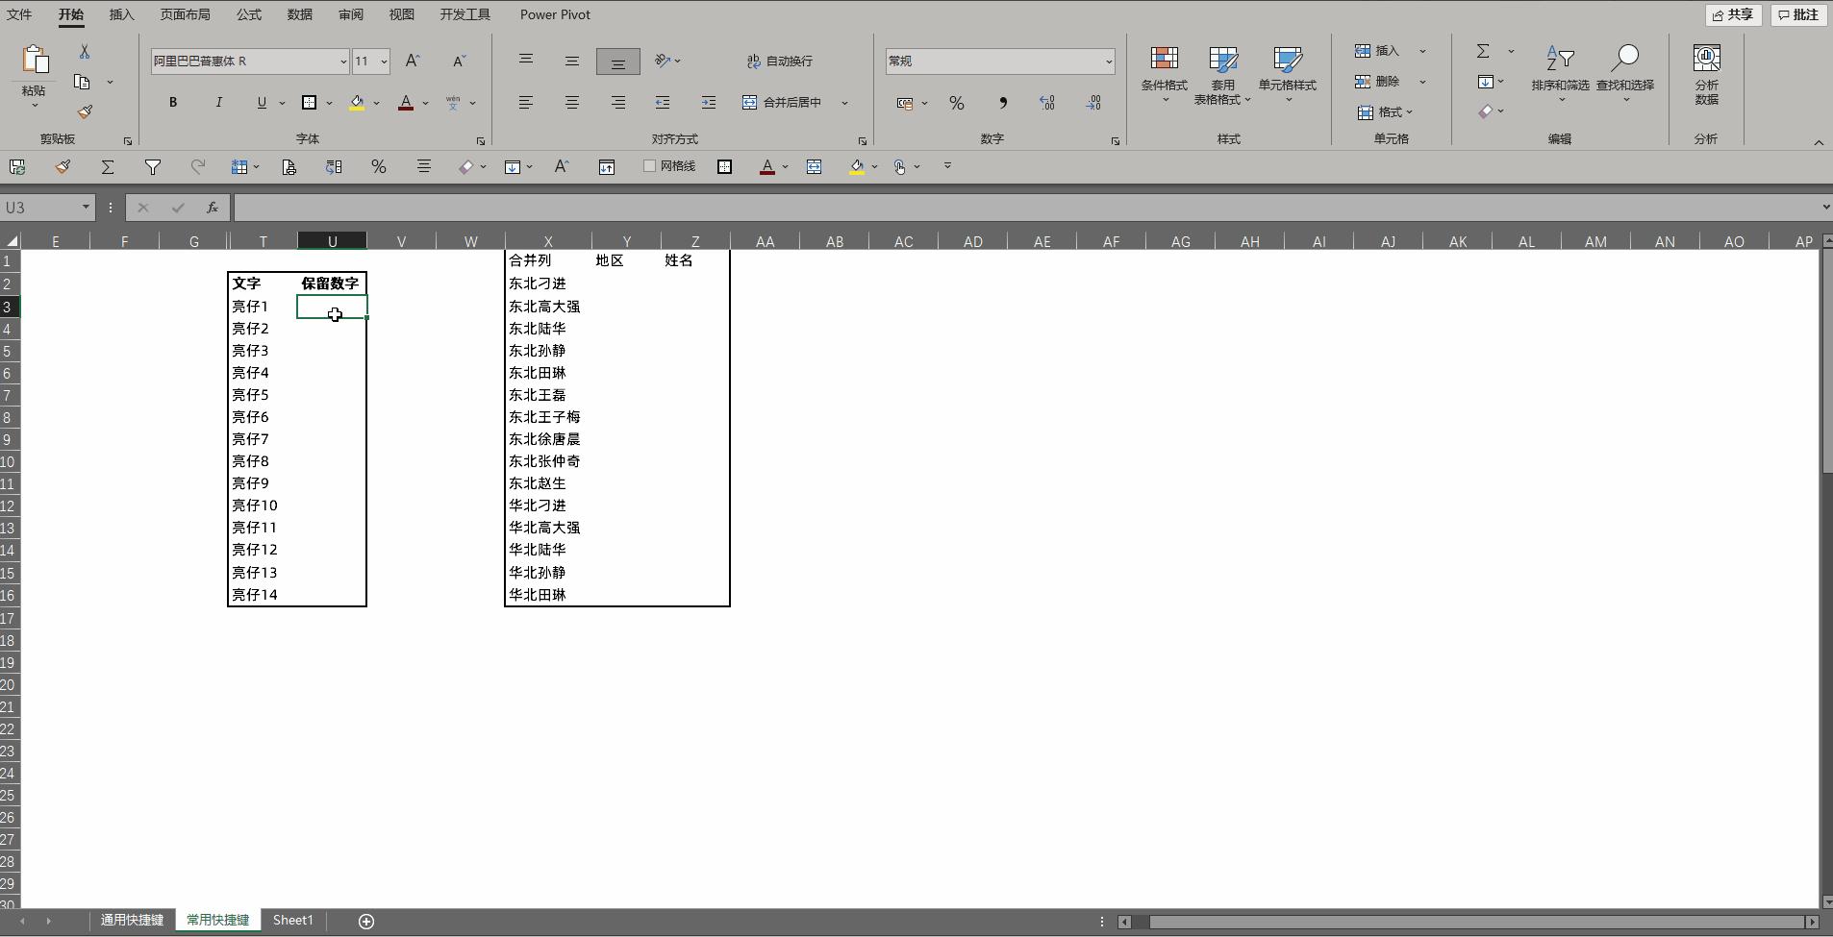Image resolution: width=1833 pixels, height=937 pixels.
Task: Apply comma style number format
Action: point(1003,103)
